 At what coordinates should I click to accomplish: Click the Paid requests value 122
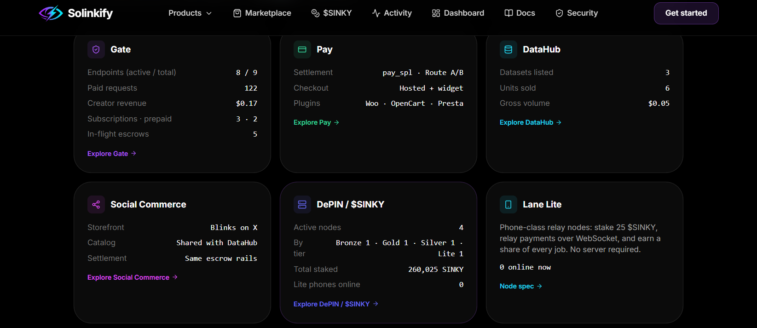coord(251,88)
